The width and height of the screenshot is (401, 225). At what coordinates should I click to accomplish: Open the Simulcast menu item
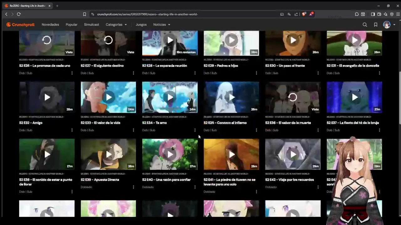click(91, 25)
